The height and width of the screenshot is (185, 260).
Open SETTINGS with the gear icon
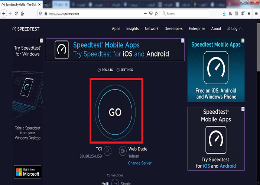[124, 70]
